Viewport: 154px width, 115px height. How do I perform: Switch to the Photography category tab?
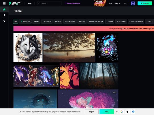(70, 21)
